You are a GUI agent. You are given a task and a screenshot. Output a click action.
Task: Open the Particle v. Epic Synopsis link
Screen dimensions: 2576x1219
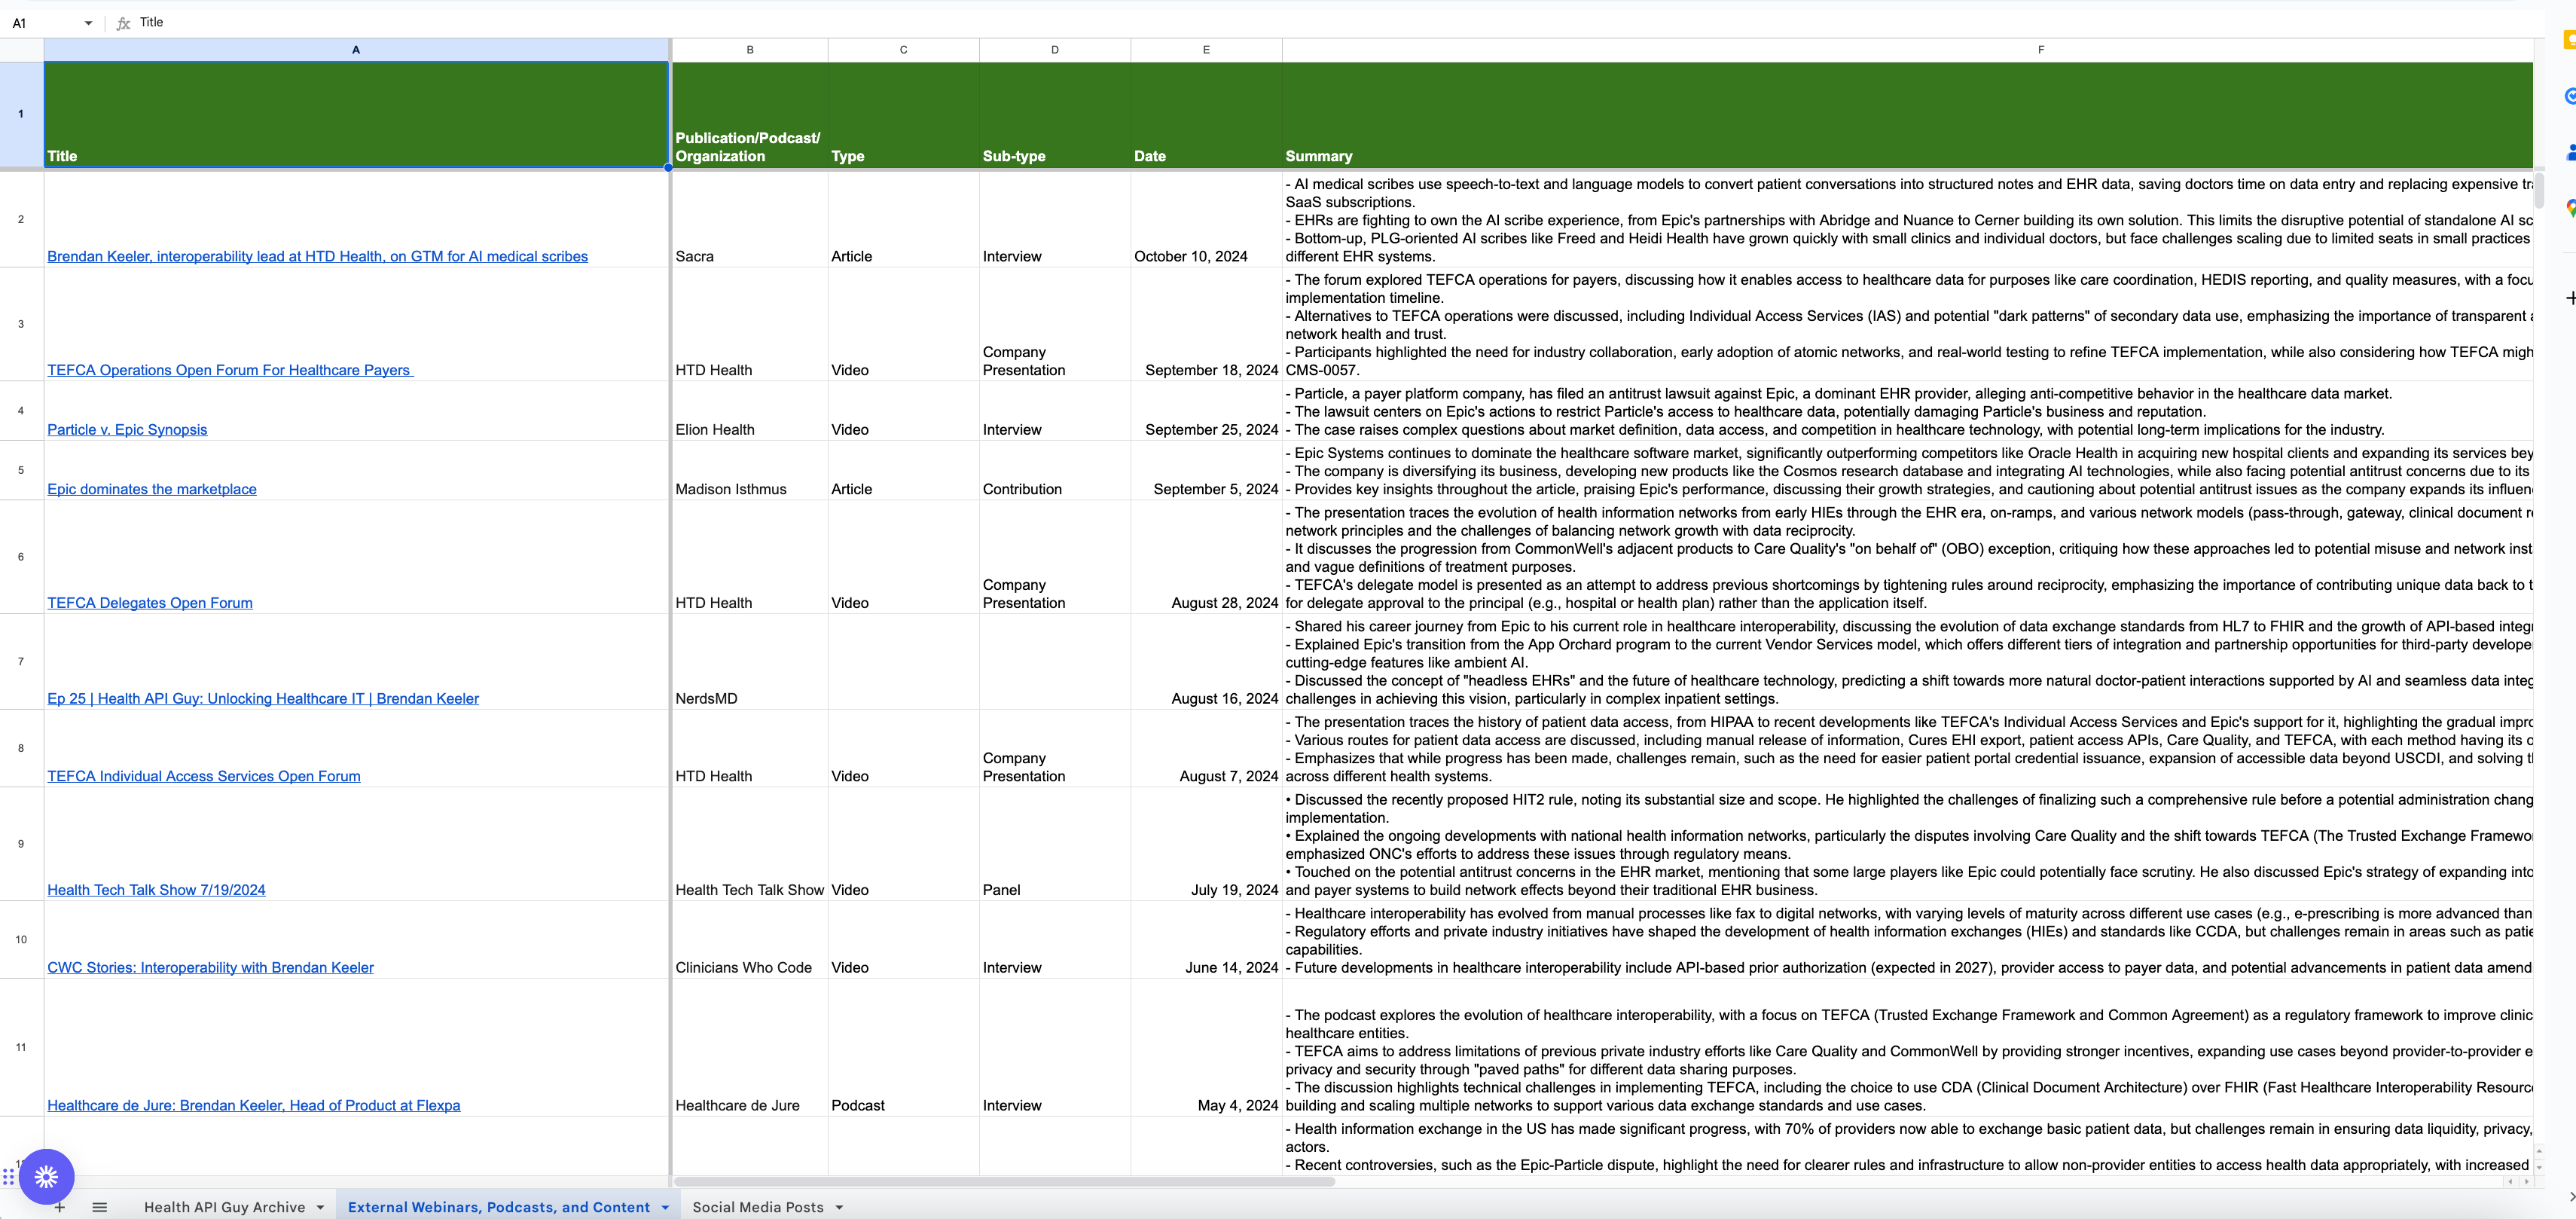point(127,430)
